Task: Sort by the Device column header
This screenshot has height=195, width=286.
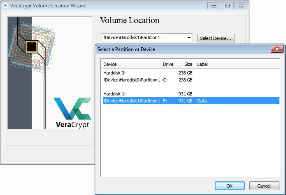Action: (131, 64)
